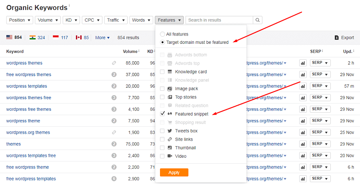Click the Indonesia flag icon
Screen dimensions: 360x184
click(x=56, y=37)
